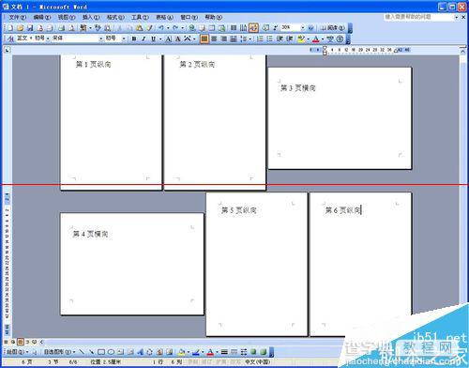The image size is (469, 368).
Task: Click inside page with text 第 3 页横向
Action: click(340, 118)
